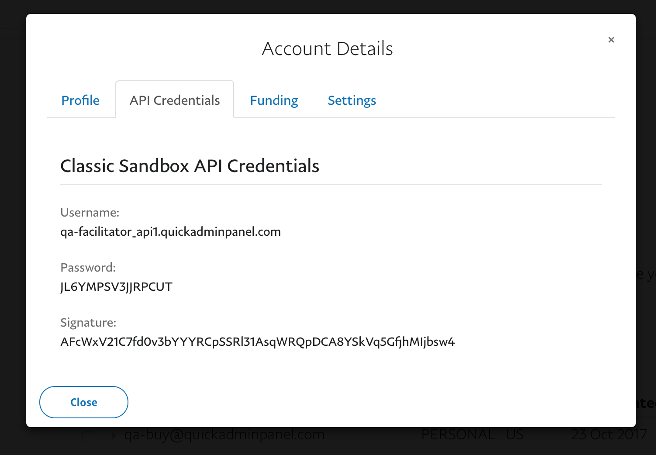
Task: Click the Signature label
Action: click(88, 323)
